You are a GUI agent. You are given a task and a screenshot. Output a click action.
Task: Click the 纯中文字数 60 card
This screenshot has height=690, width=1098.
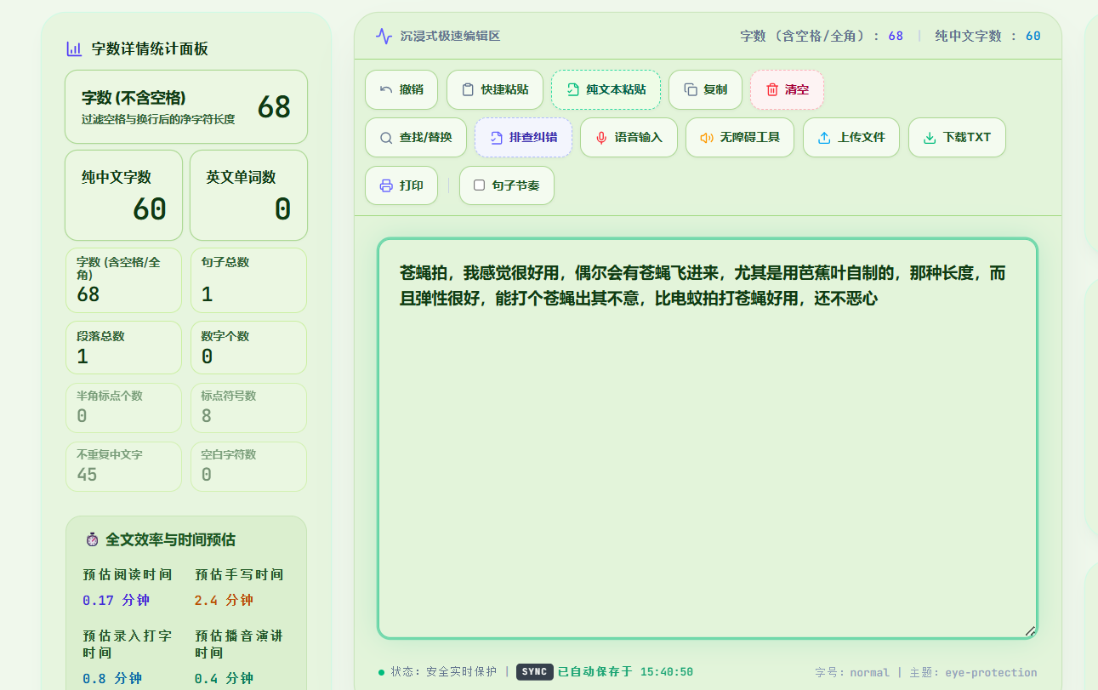pos(124,195)
